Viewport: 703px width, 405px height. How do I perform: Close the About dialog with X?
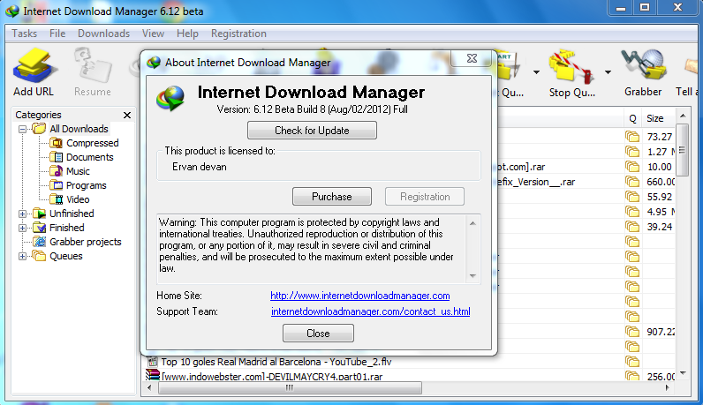pyautogui.click(x=472, y=58)
